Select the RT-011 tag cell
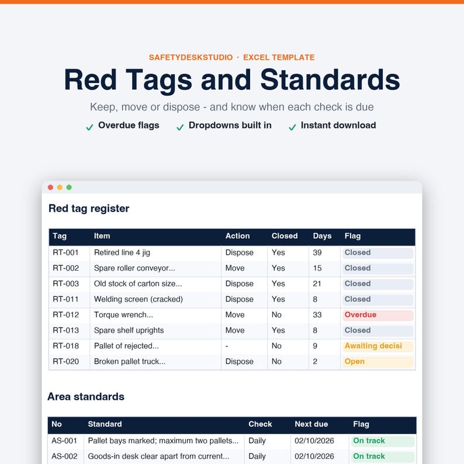Image resolution: width=464 pixels, height=464 pixels. [69, 299]
